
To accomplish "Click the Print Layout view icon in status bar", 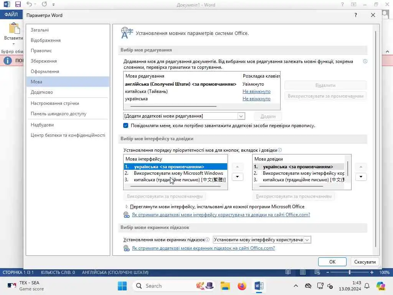I will tap(303, 272).
